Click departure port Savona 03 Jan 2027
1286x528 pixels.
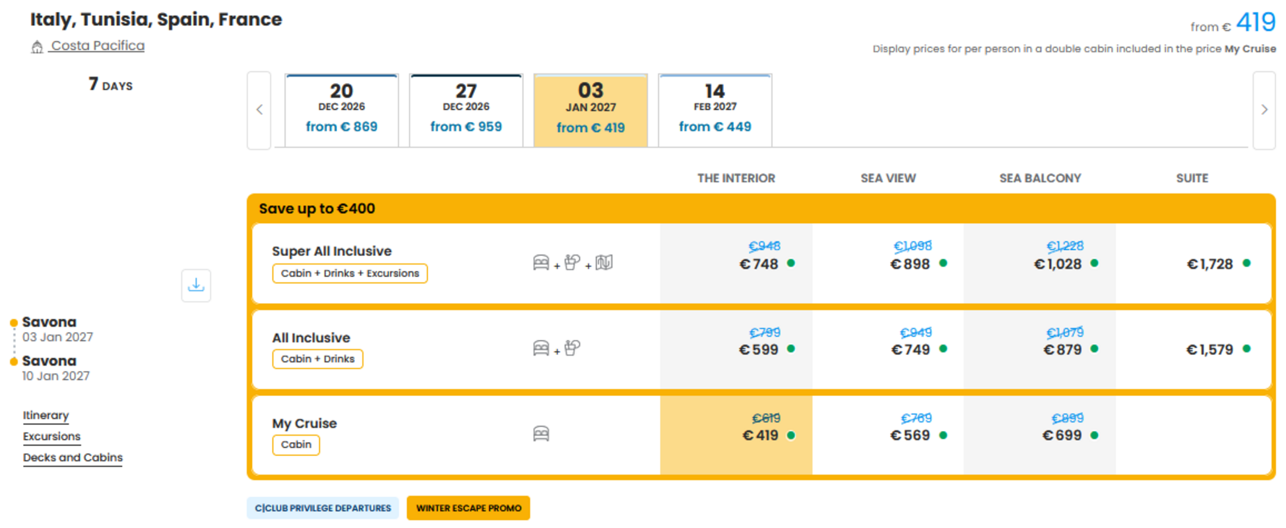click(x=57, y=329)
